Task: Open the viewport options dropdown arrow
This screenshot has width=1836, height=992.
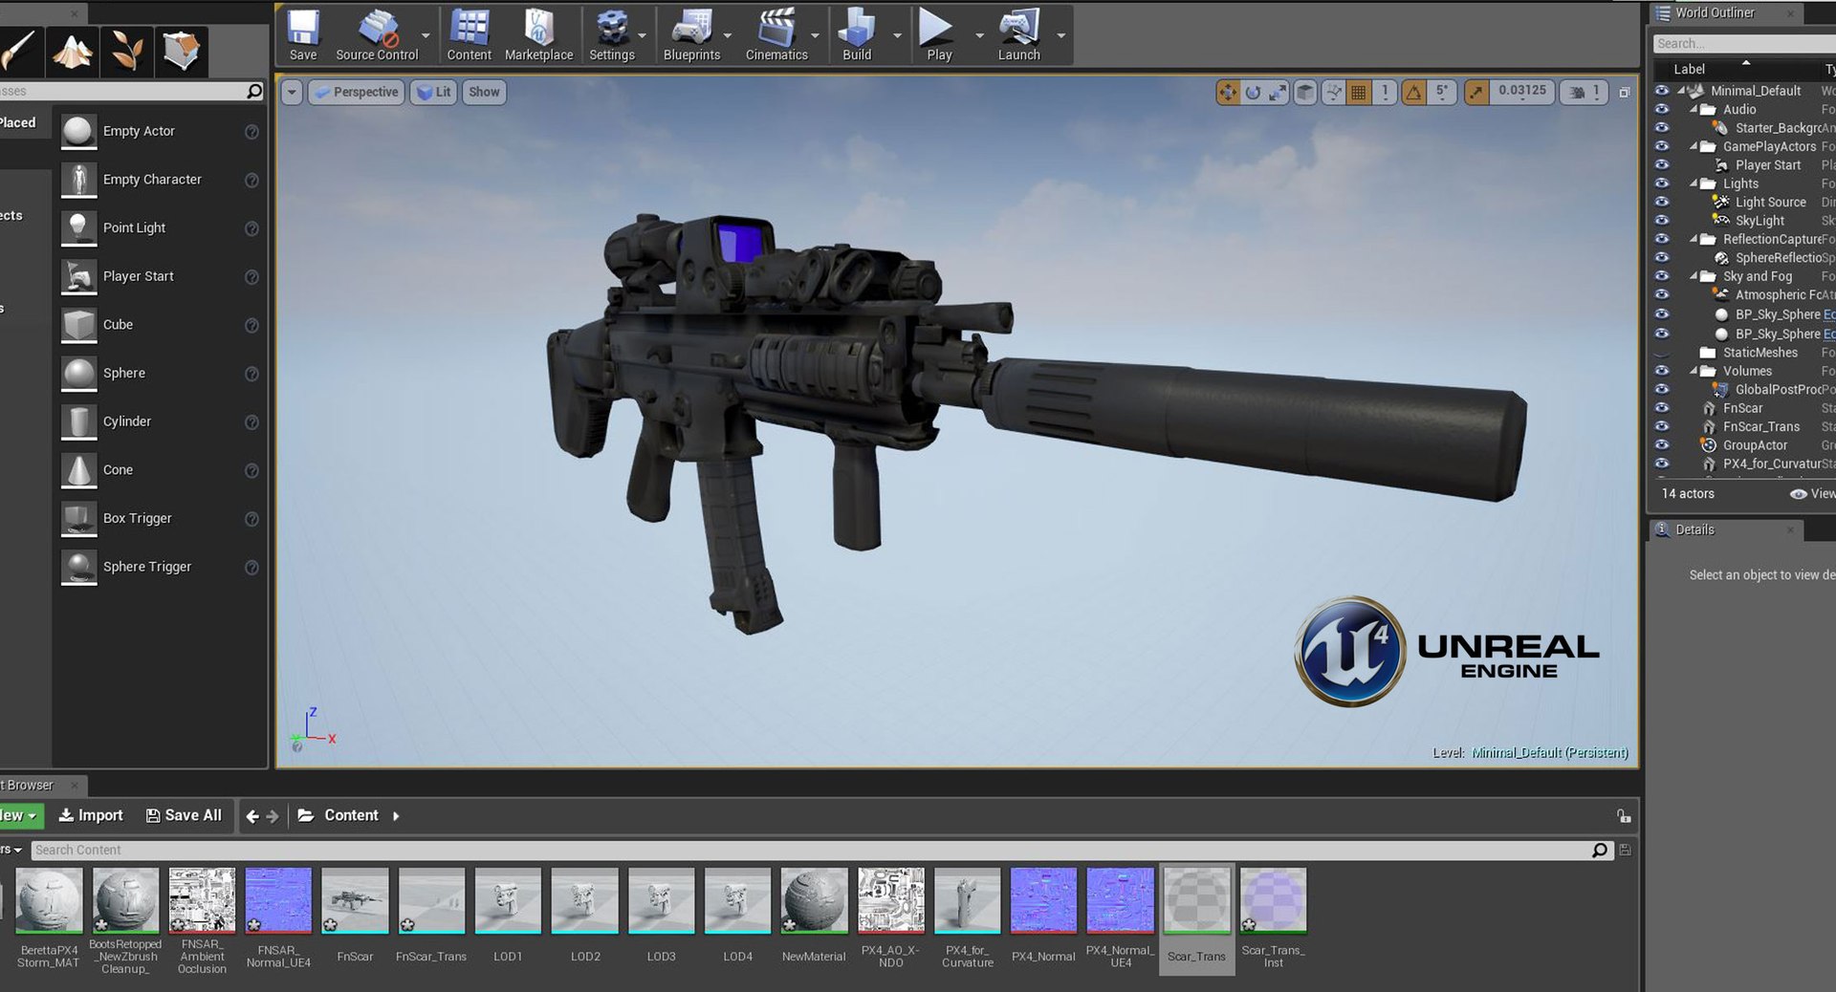Action: coord(292,93)
